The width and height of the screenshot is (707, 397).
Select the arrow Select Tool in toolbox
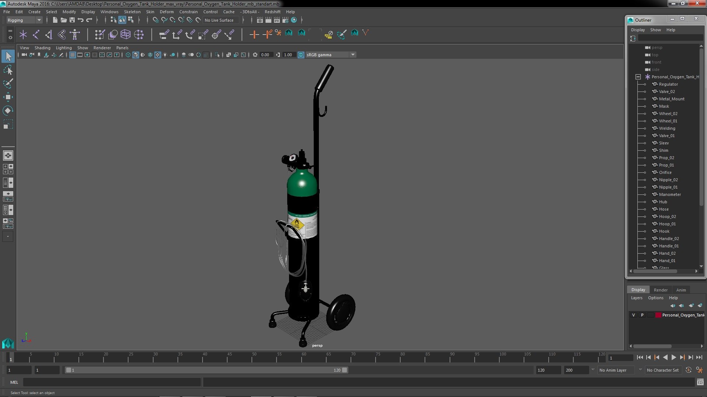8,56
